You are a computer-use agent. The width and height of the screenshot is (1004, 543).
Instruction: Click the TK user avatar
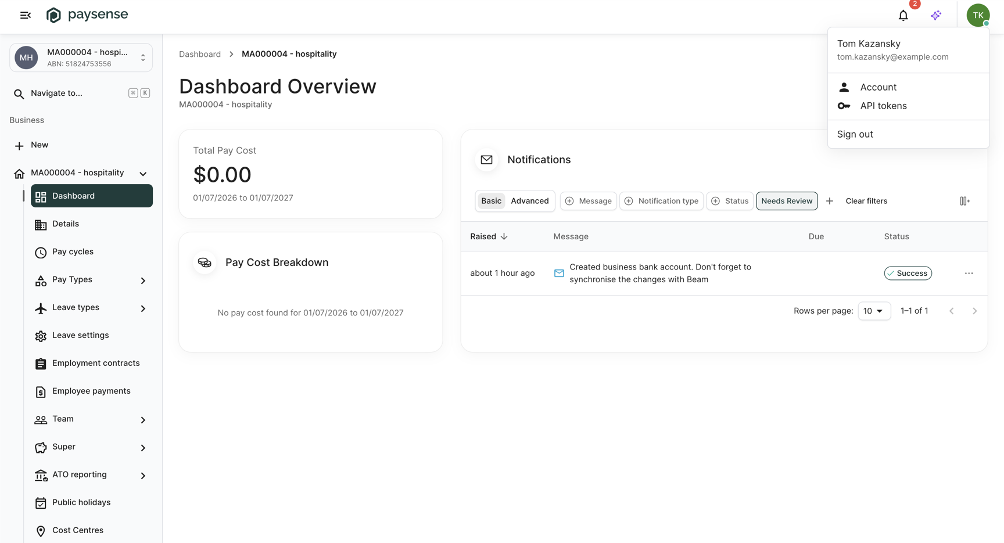coord(978,16)
